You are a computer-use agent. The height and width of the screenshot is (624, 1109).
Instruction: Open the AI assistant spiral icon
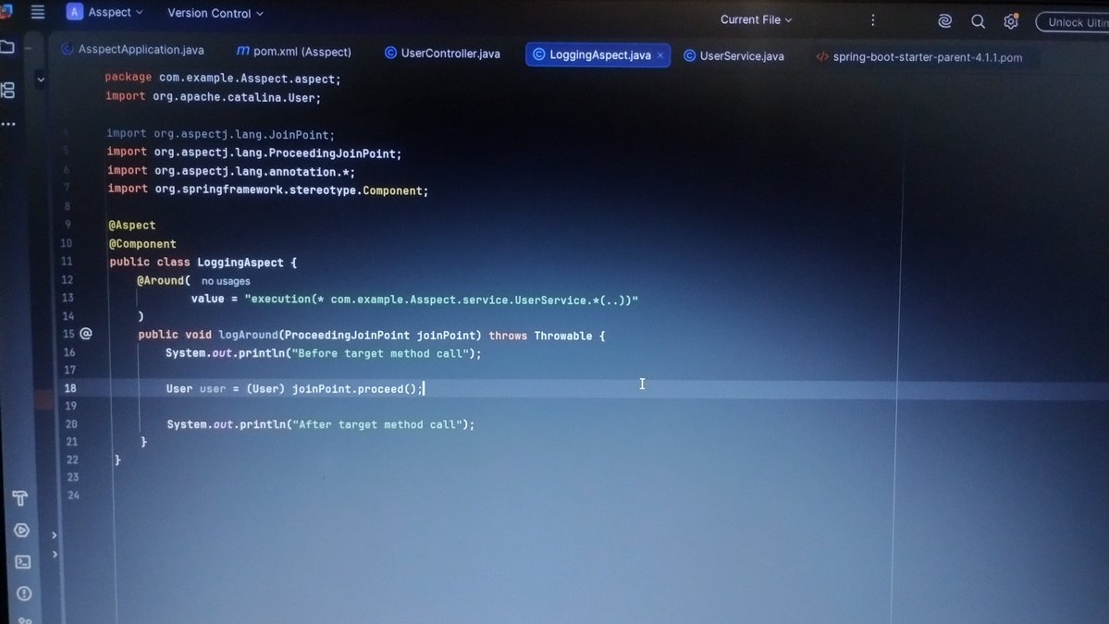pyautogui.click(x=944, y=21)
